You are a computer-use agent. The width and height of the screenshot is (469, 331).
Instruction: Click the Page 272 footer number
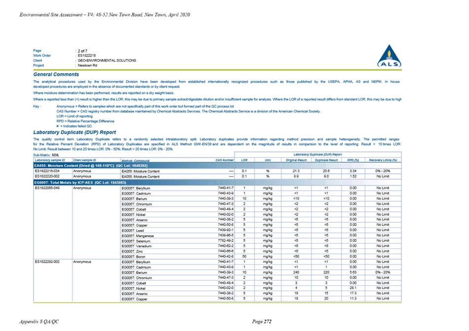tap(262, 322)
